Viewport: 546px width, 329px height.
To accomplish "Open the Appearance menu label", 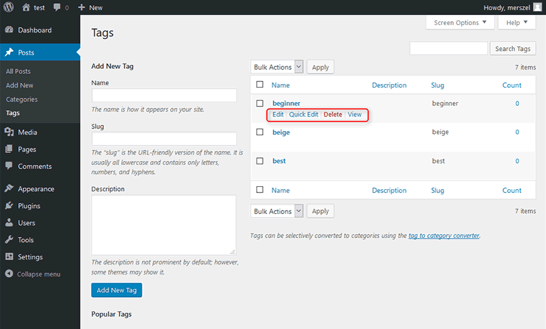I will (36, 189).
